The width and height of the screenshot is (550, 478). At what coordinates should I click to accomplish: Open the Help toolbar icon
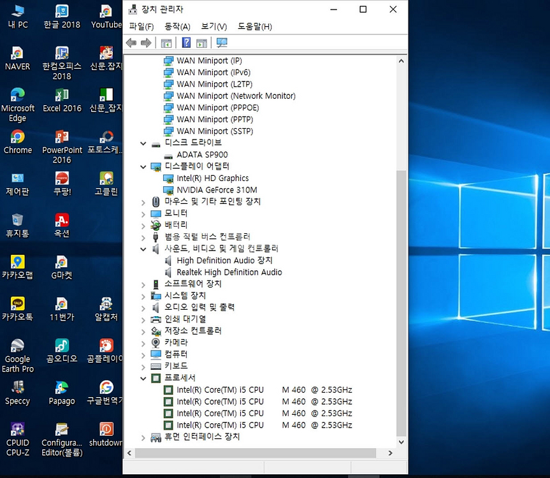click(x=186, y=43)
